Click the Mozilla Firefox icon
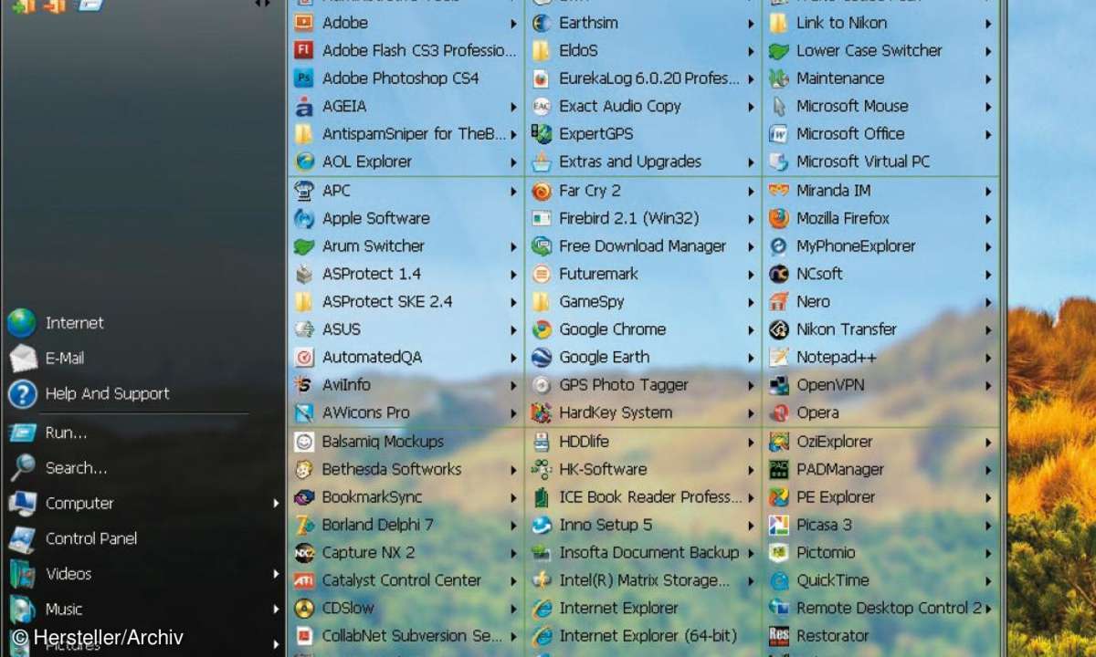 (778, 218)
